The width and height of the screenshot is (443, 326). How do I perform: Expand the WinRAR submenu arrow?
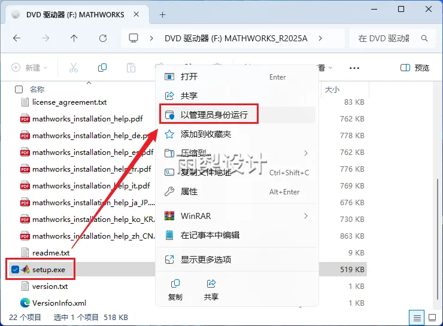pyautogui.click(x=306, y=216)
